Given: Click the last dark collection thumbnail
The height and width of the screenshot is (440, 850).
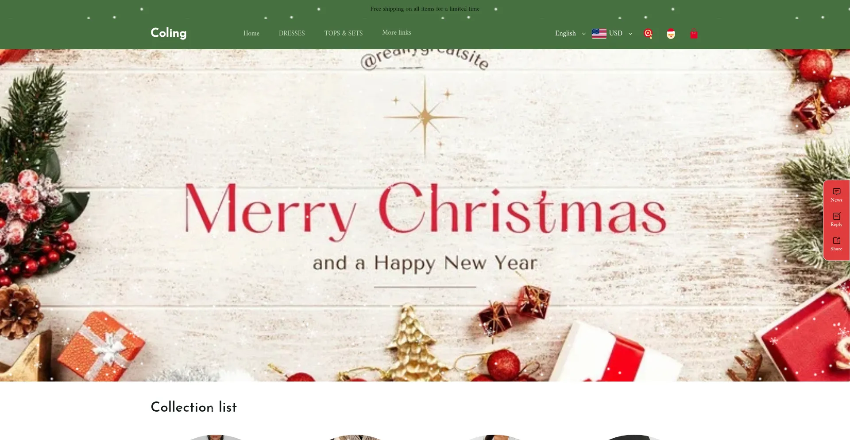Looking at the screenshot, I should [x=634, y=437].
